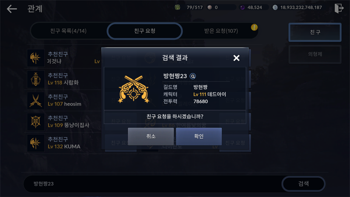Open profile details magnifier next to 방현짱23
The width and height of the screenshot is (350, 197).
click(192, 76)
